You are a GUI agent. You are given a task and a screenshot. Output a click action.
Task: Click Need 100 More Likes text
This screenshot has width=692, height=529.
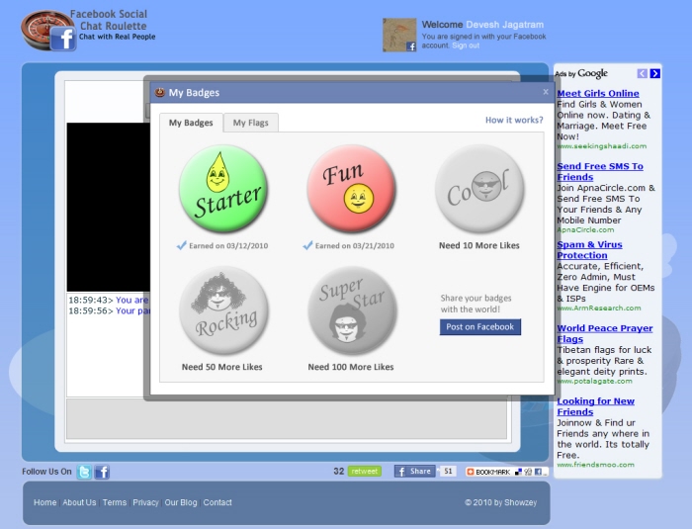pos(351,367)
